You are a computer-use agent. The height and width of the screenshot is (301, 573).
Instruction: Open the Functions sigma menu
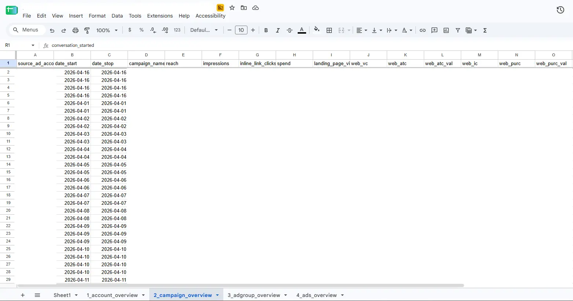pos(485,30)
